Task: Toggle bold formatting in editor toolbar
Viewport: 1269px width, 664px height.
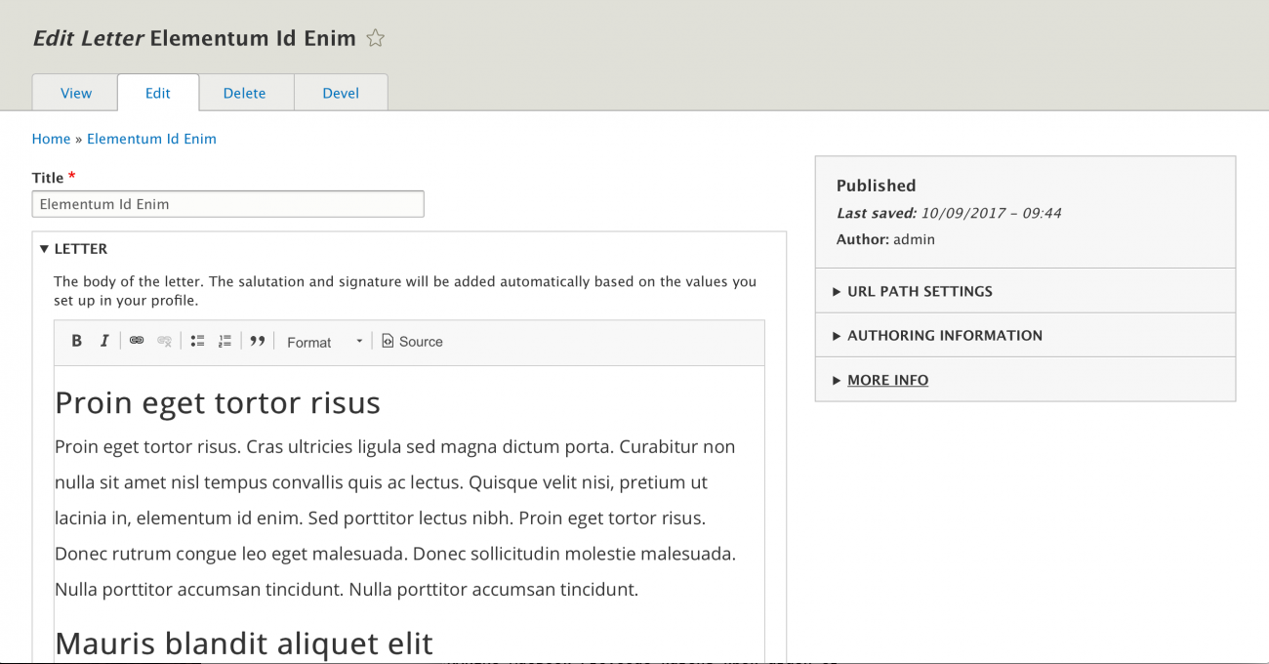Action: [x=77, y=341]
